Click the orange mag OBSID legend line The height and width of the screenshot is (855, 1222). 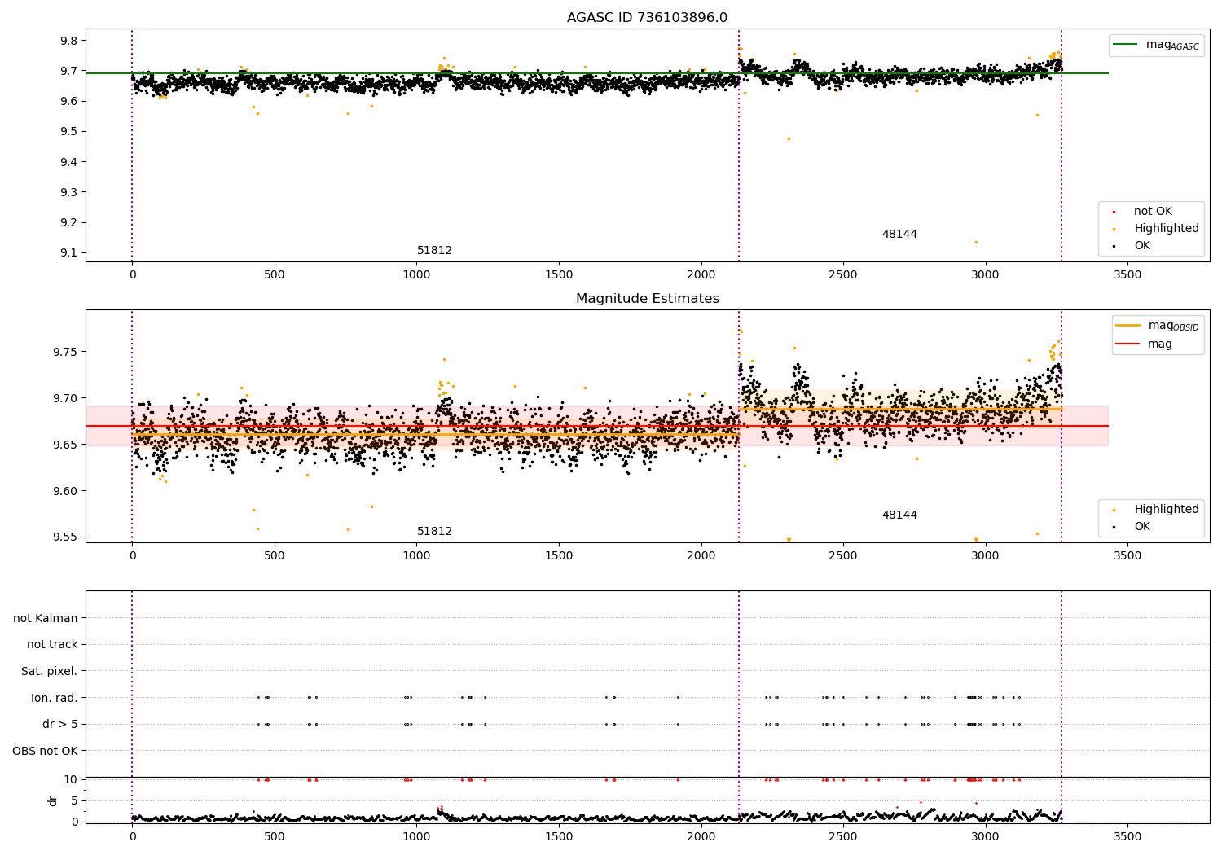(1128, 326)
